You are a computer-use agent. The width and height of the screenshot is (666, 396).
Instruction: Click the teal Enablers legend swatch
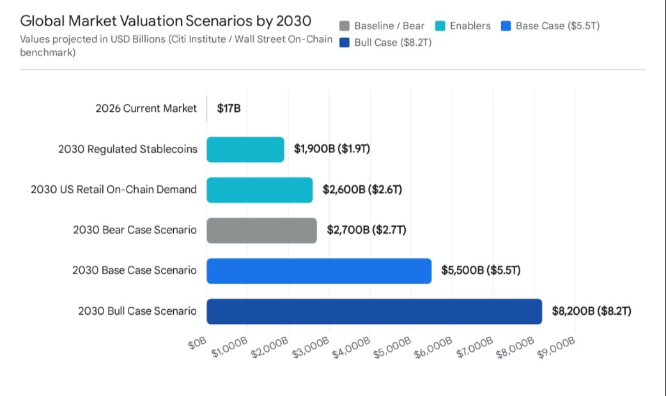(x=440, y=26)
